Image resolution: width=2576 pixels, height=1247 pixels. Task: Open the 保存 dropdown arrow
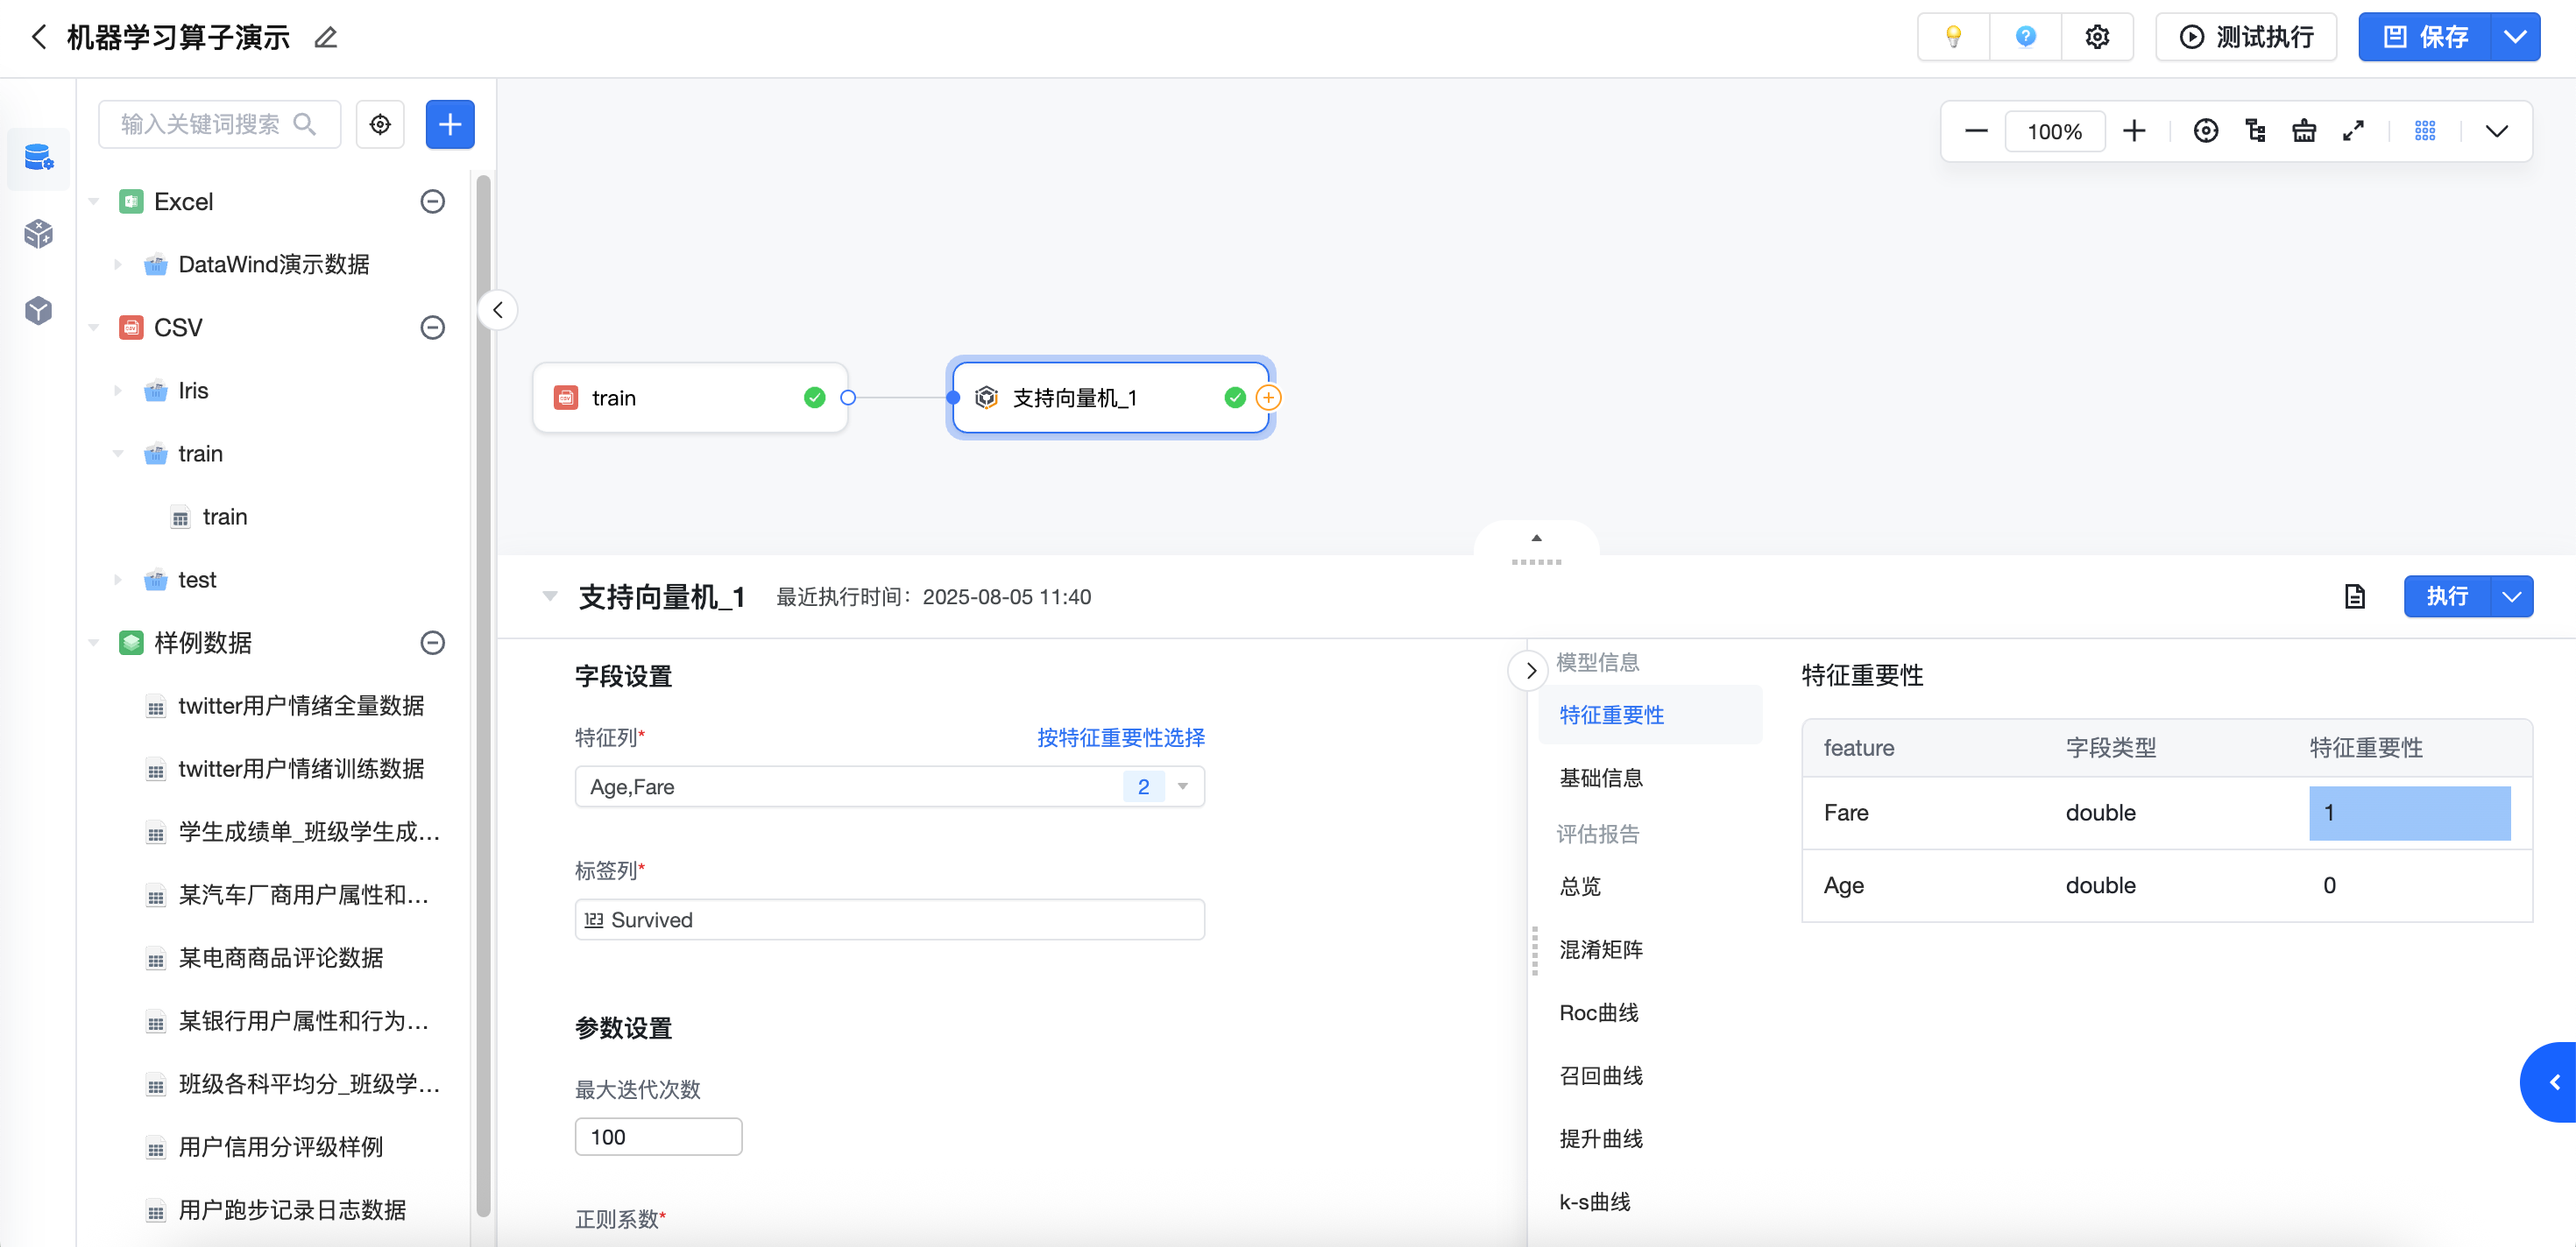pos(2514,37)
